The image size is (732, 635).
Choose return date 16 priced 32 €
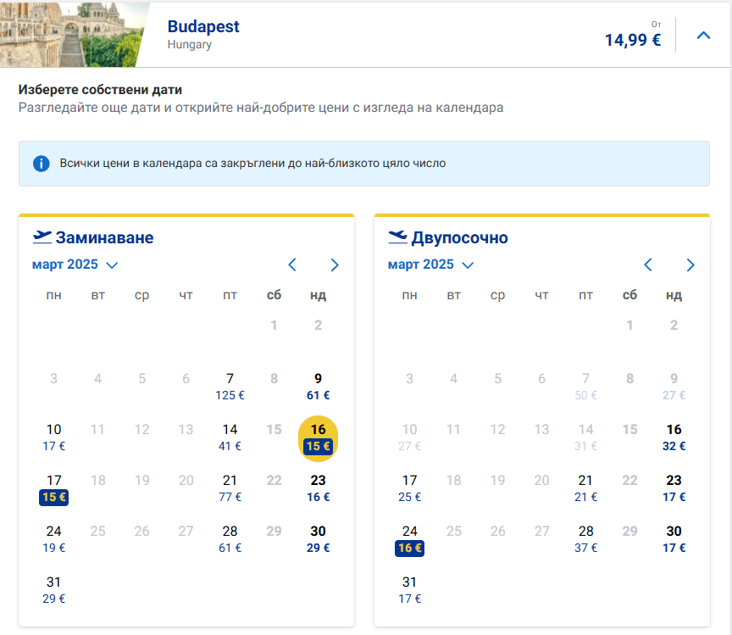point(674,437)
